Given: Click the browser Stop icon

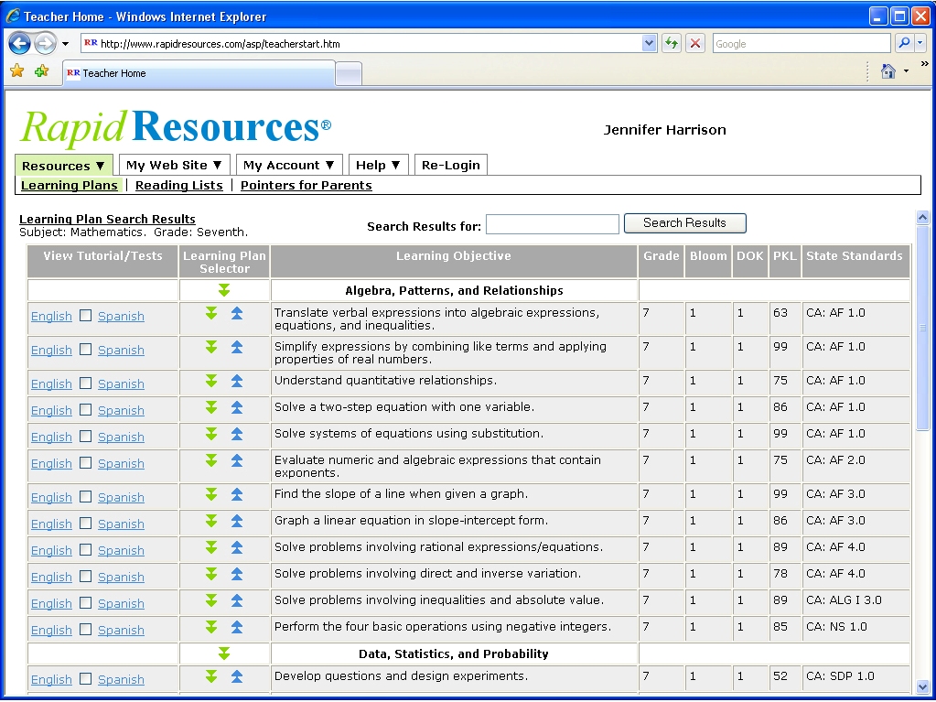Looking at the screenshot, I should [695, 43].
